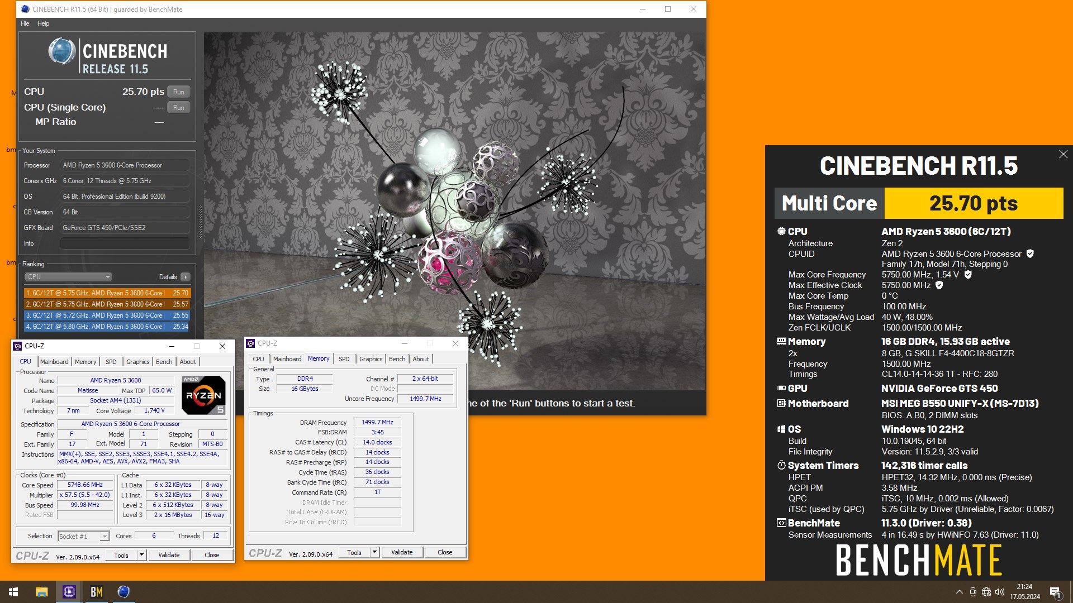Select About tab in right CPU-Z window
1073x603 pixels.
(x=421, y=359)
